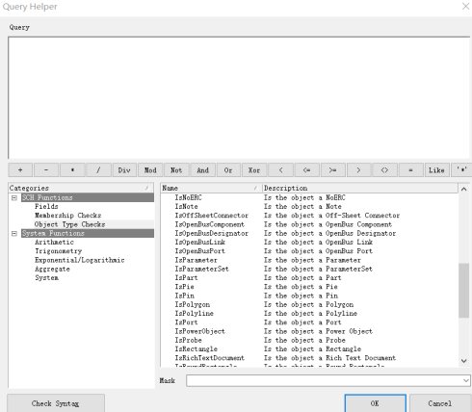This screenshot has height=412, width=472.
Task: Select the Membership Checks category
Action: pyautogui.click(x=67, y=216)
